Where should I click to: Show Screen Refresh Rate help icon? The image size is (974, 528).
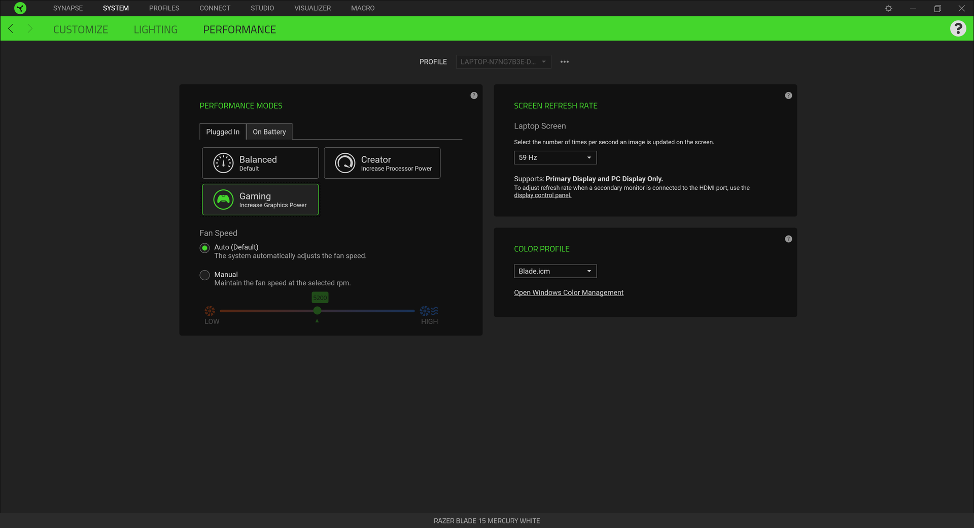[x=788, y=95]
